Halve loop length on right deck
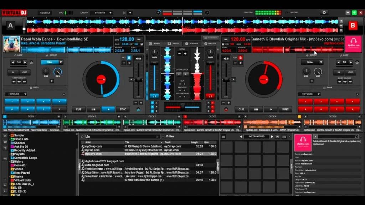The image size is (365, 205). [x=338, y=62]
